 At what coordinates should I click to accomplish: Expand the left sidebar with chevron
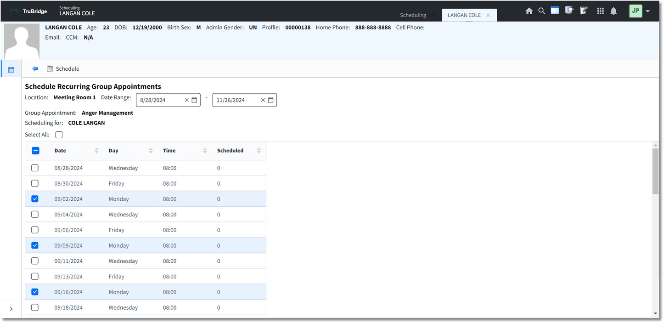pyautogui.click(x=11, y=309)
